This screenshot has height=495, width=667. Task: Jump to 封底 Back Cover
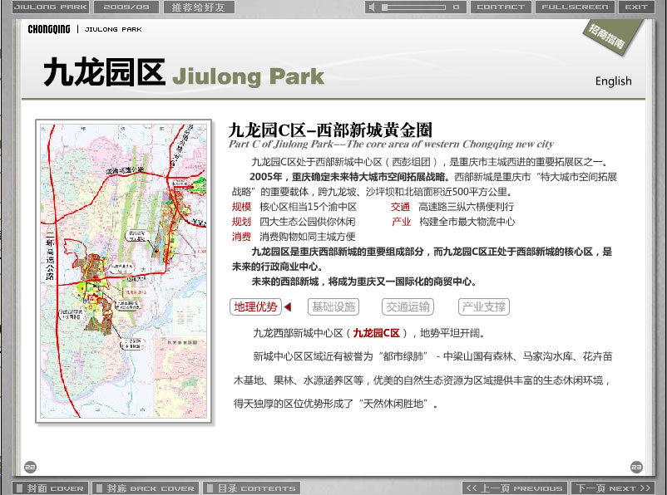[x=145, y=488]
